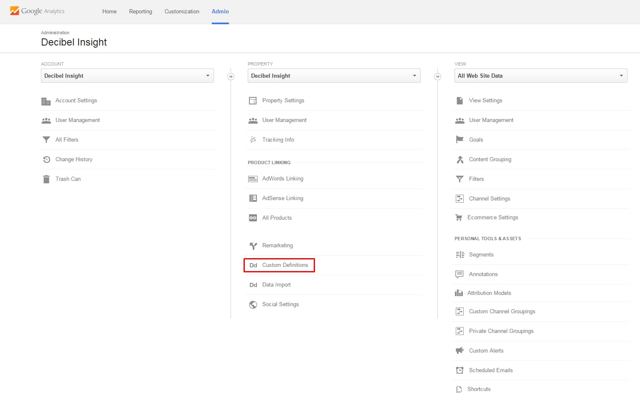
Task: Click the Google Analytics logo
Action: pyautogui.click(x=37, y=11)
